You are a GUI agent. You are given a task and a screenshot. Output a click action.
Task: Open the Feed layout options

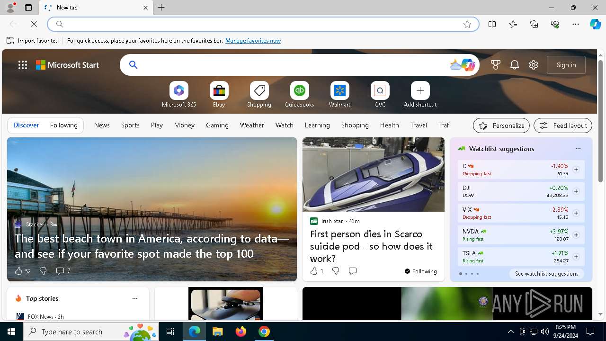pos(563,126)
